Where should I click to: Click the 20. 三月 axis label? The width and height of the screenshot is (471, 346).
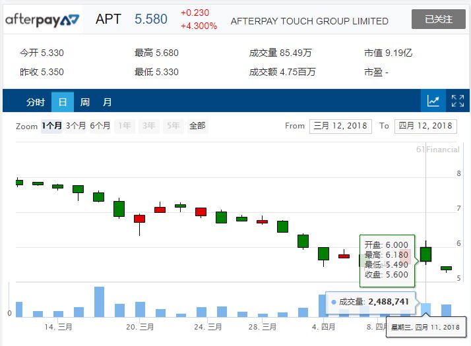click(x=140, y=327)
